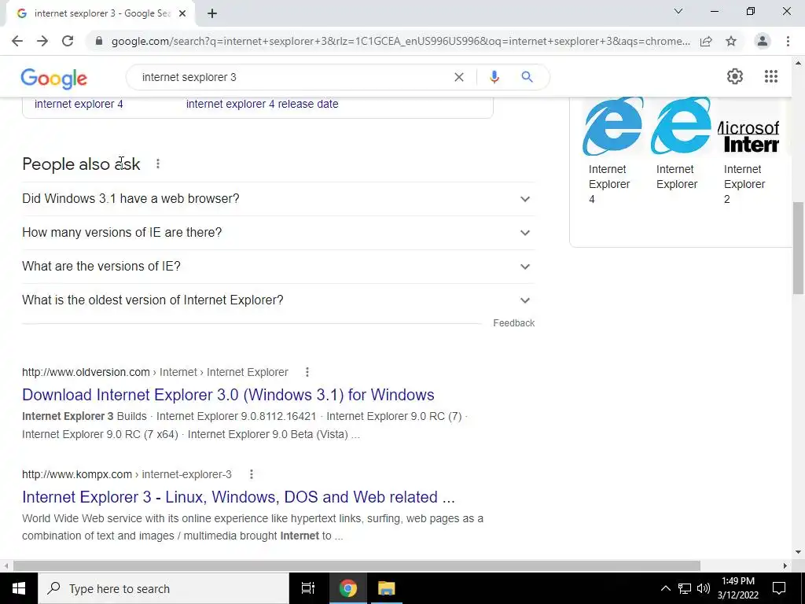Expand How many versions of IE

click(278, 233)
